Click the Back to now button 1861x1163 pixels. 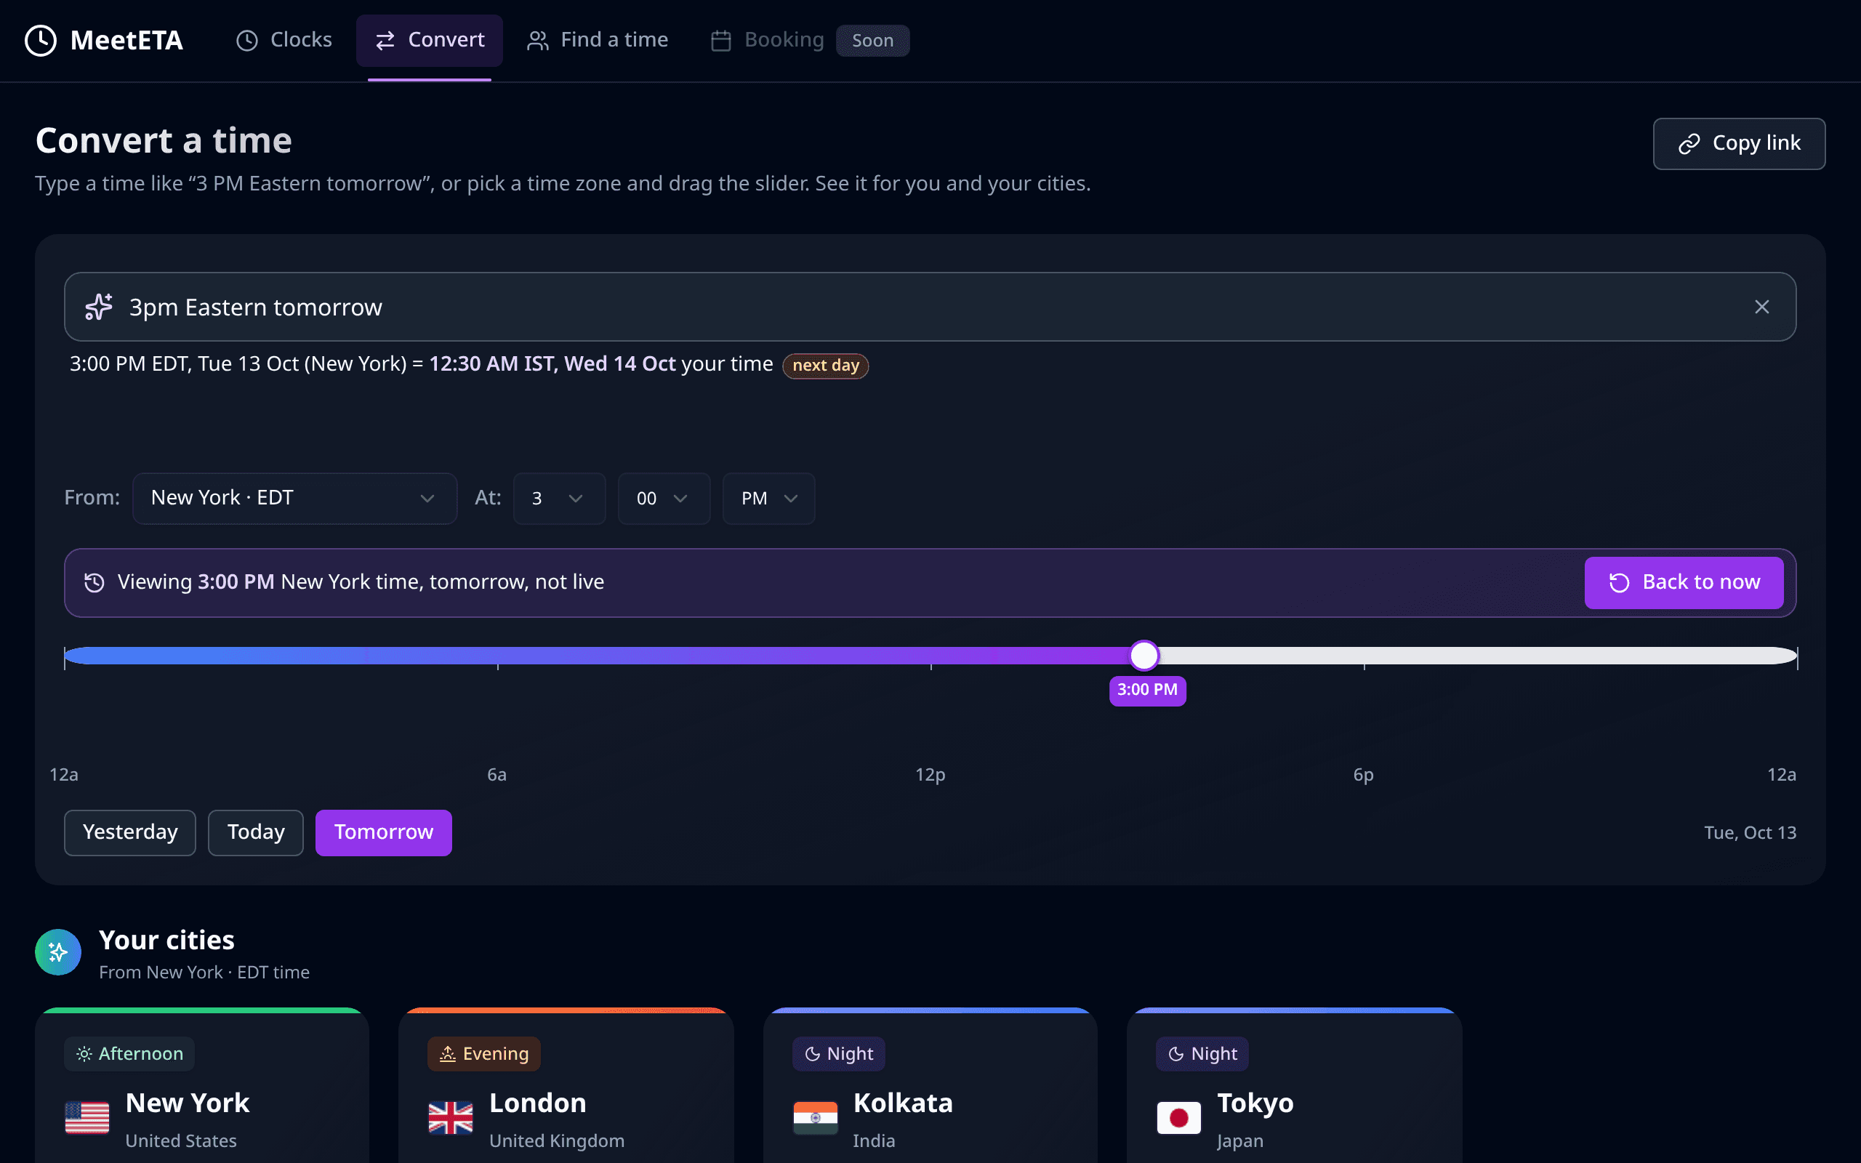tap(1684, 582)
